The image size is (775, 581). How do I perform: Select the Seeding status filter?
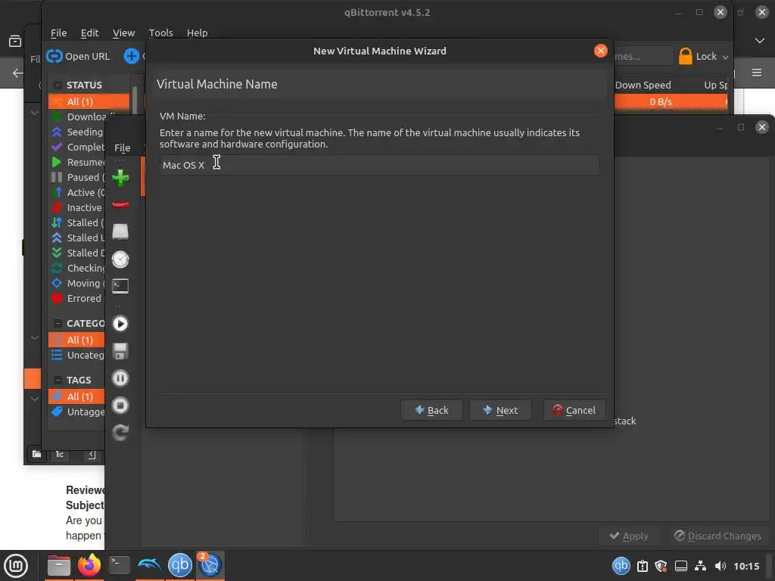[78, 132]
